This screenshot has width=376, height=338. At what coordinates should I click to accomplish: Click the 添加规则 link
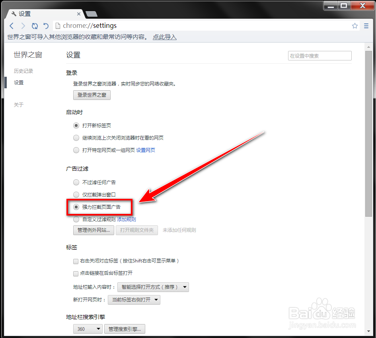(x=127, y=219)
